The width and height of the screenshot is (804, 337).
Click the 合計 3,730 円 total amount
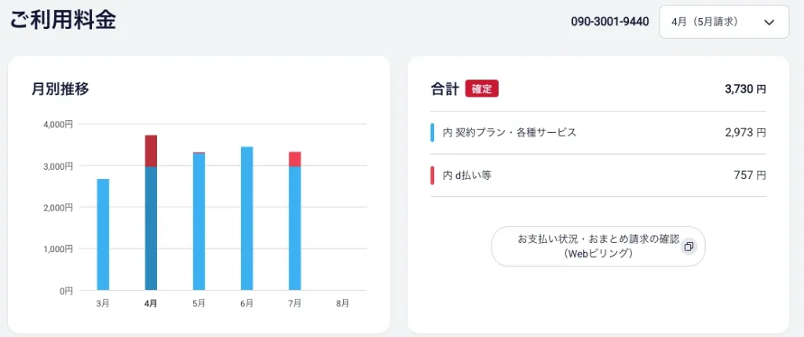tap(746, 90)
